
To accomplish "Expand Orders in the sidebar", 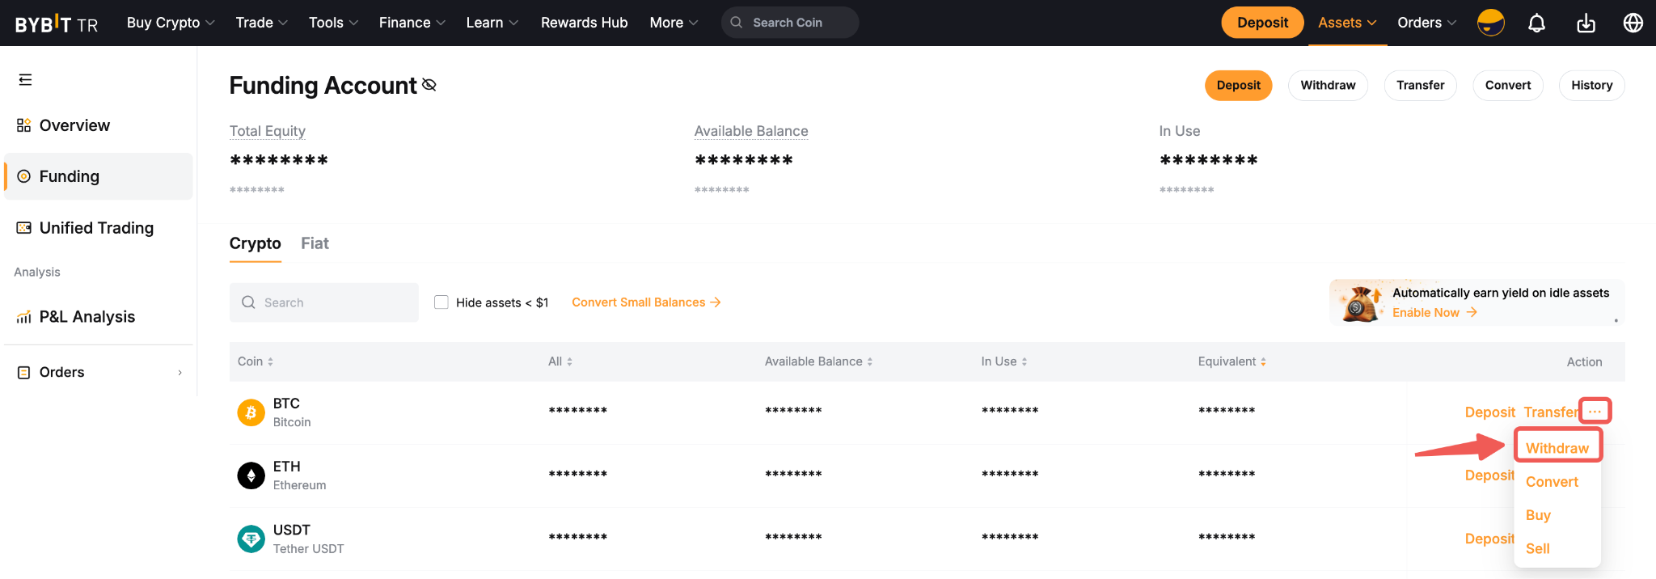I will (x=99, y=372).
